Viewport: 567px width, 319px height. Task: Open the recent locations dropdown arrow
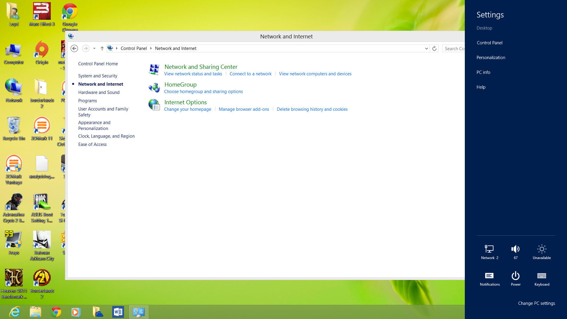click(94, 48)
